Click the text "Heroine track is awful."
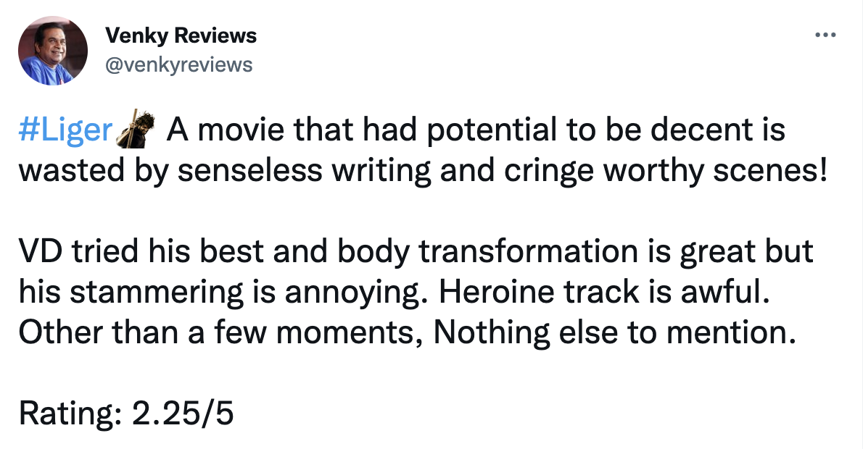The width and height of the screenshot is (863, 449). (x=603, y=291)
